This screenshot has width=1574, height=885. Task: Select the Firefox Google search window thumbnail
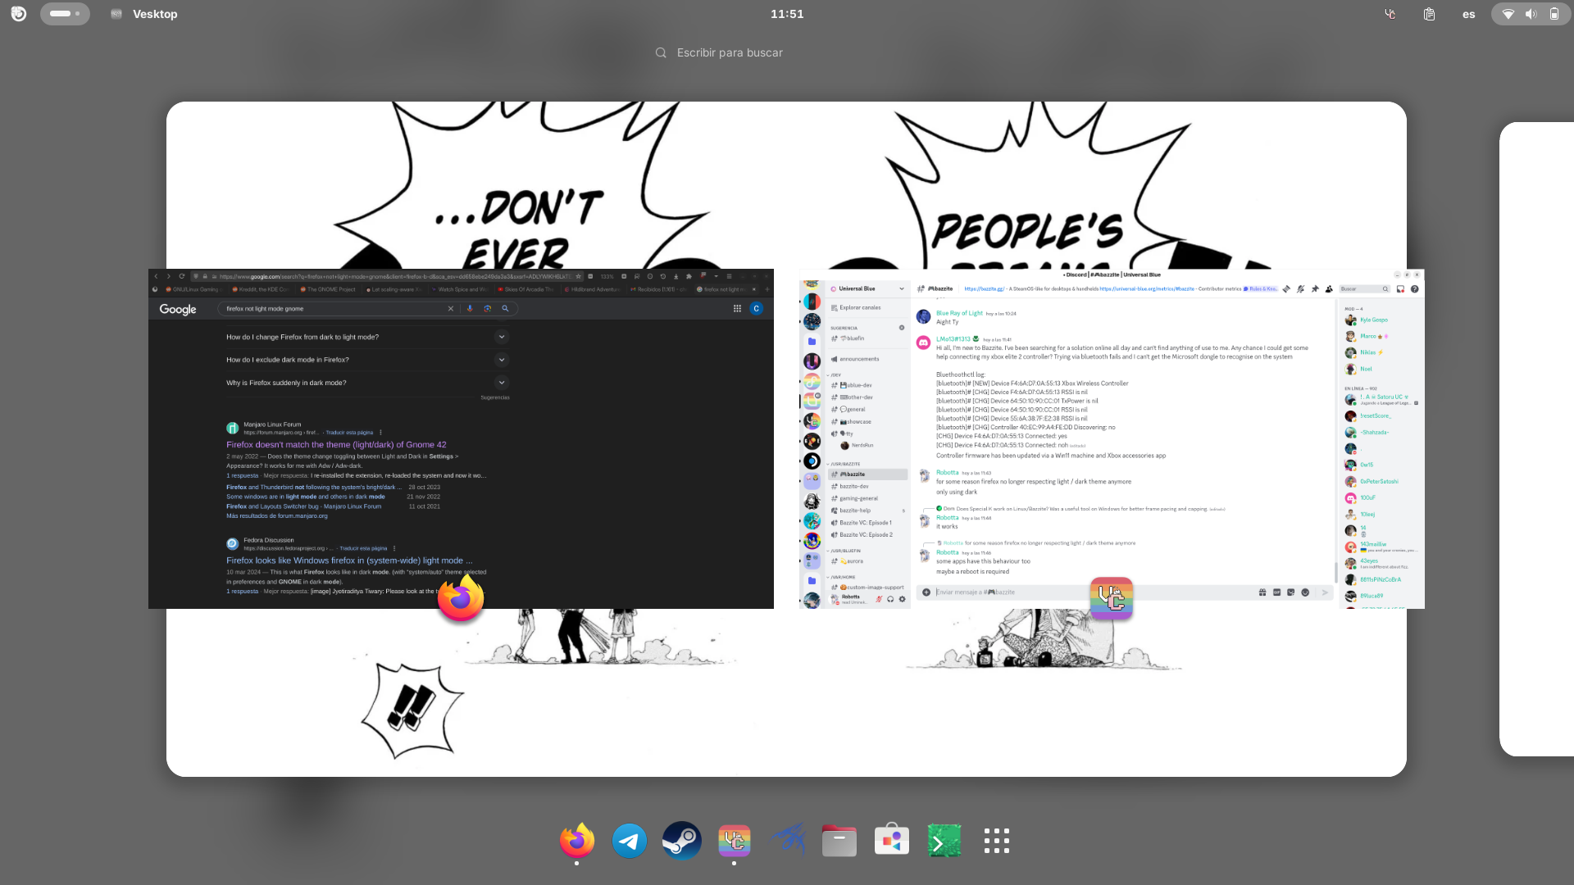coord(461,438)
